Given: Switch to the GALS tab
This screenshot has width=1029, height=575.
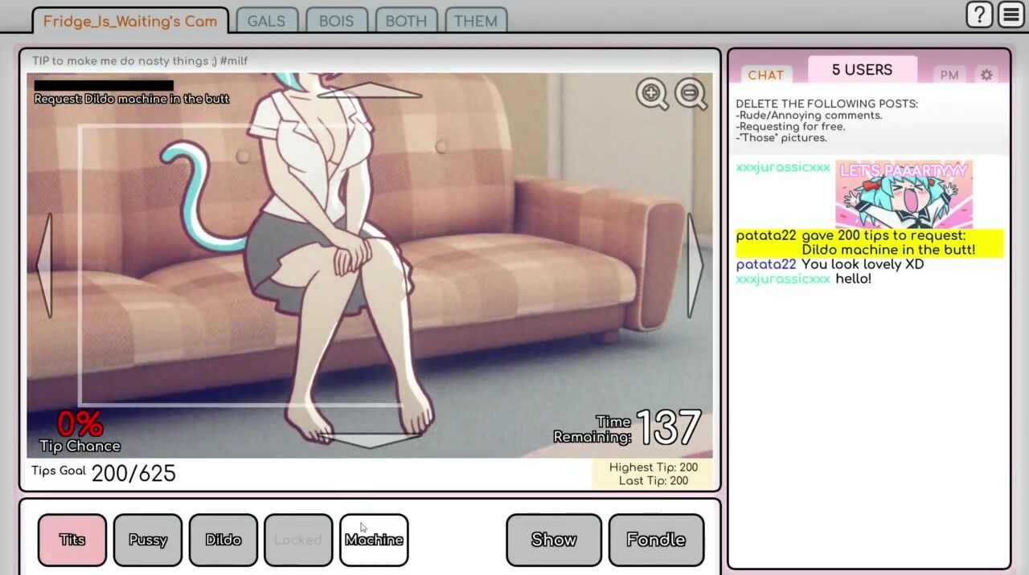Looking at the screenshot, I should (266, 21).
